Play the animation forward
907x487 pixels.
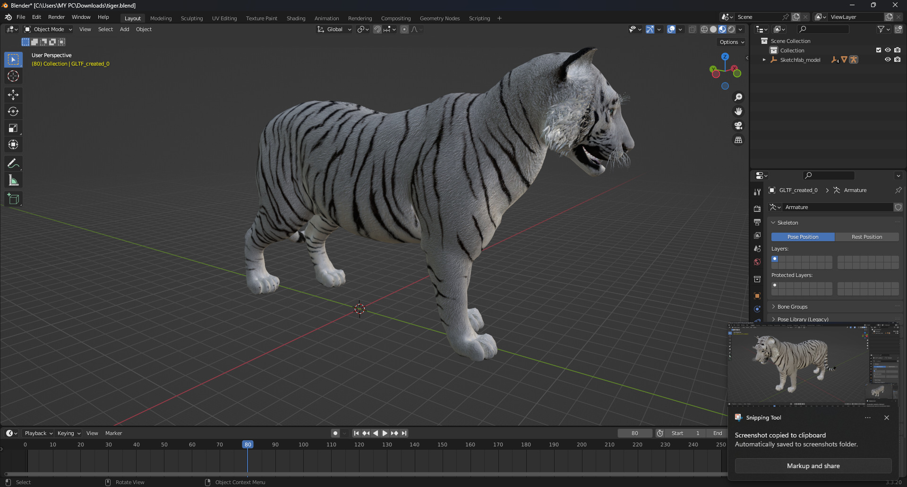pyautogui.click(x=385, y=433)
